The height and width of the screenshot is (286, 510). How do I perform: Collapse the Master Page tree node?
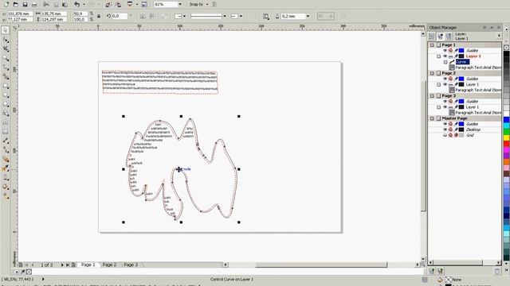coord(432,118)
